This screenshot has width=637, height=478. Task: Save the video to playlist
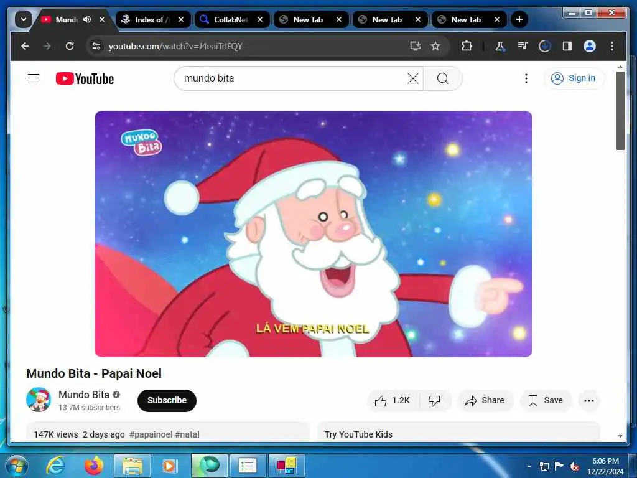(x=546, y=401)
